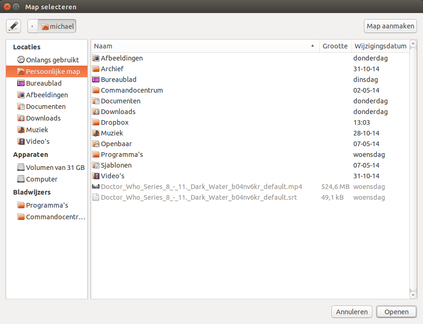Viewport: 423px width, 324px height.
Task: Select Volumen van 31 GB drive
Action: (55, 168)
